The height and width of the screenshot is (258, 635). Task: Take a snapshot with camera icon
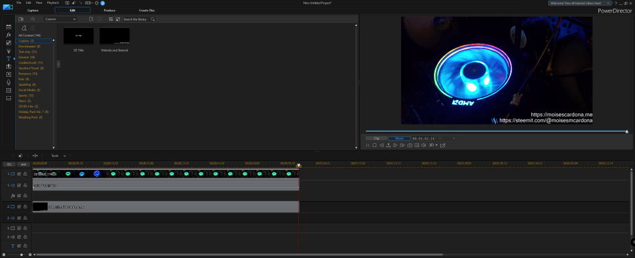click(x=410, y=145)
